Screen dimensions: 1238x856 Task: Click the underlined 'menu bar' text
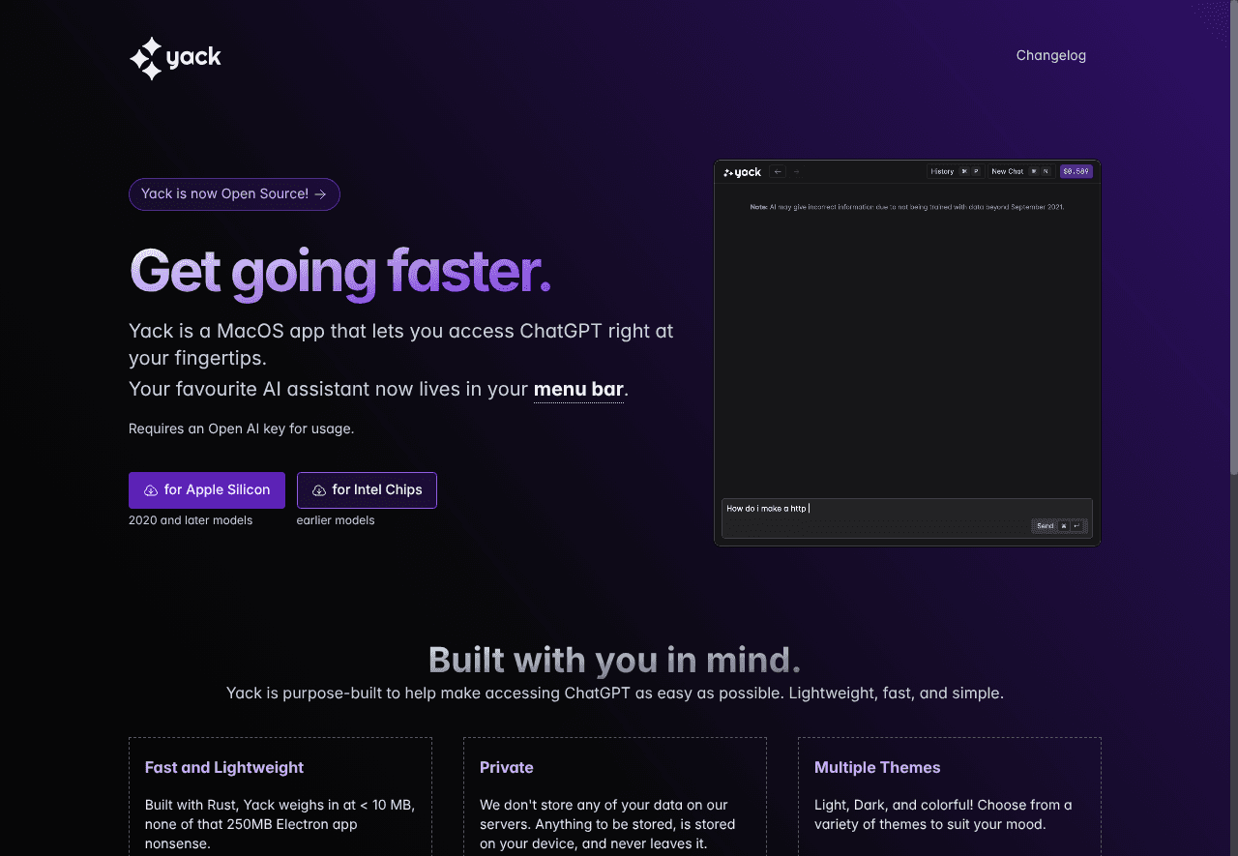click(578, 389)
